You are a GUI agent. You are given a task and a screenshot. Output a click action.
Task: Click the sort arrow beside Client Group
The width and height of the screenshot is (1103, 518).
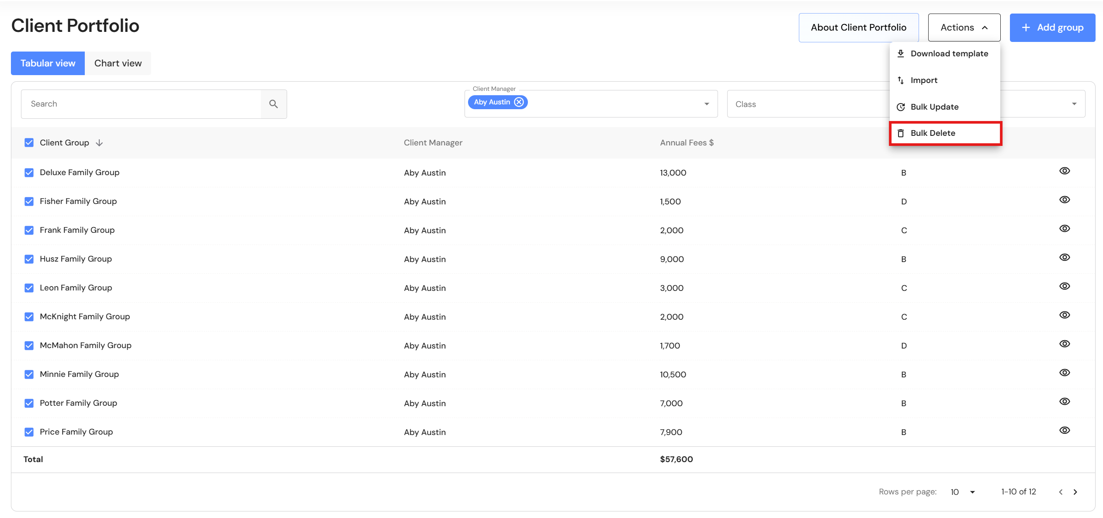pyautogui.click(x=99, y=143)
